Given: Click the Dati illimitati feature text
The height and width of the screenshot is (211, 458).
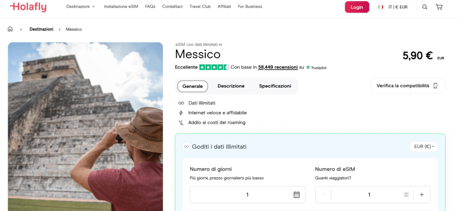Looking at the screenshot, I should point(202,103).
